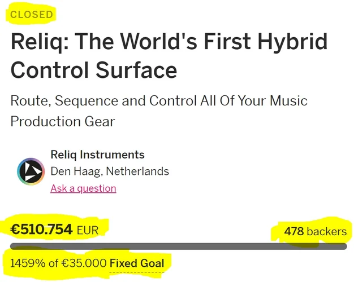
Task: Select the Den Haag, Netherlands location text
Action: (x=110, y=171)
